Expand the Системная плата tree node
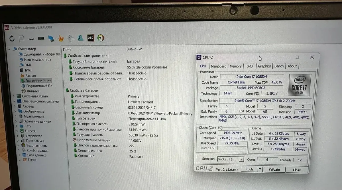Screen dimensions: 342x190 point(14,96)
